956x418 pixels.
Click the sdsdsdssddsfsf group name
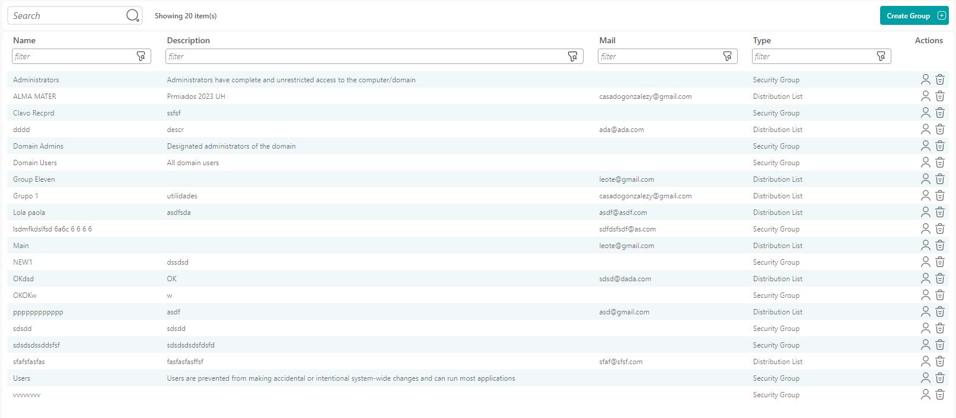[36, 345]
